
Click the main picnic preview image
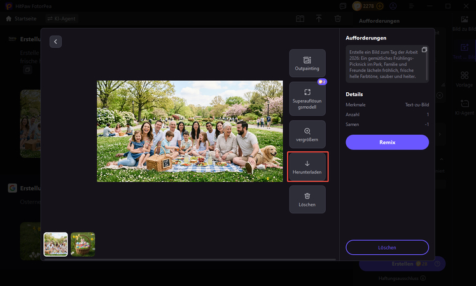click(190, 132)
